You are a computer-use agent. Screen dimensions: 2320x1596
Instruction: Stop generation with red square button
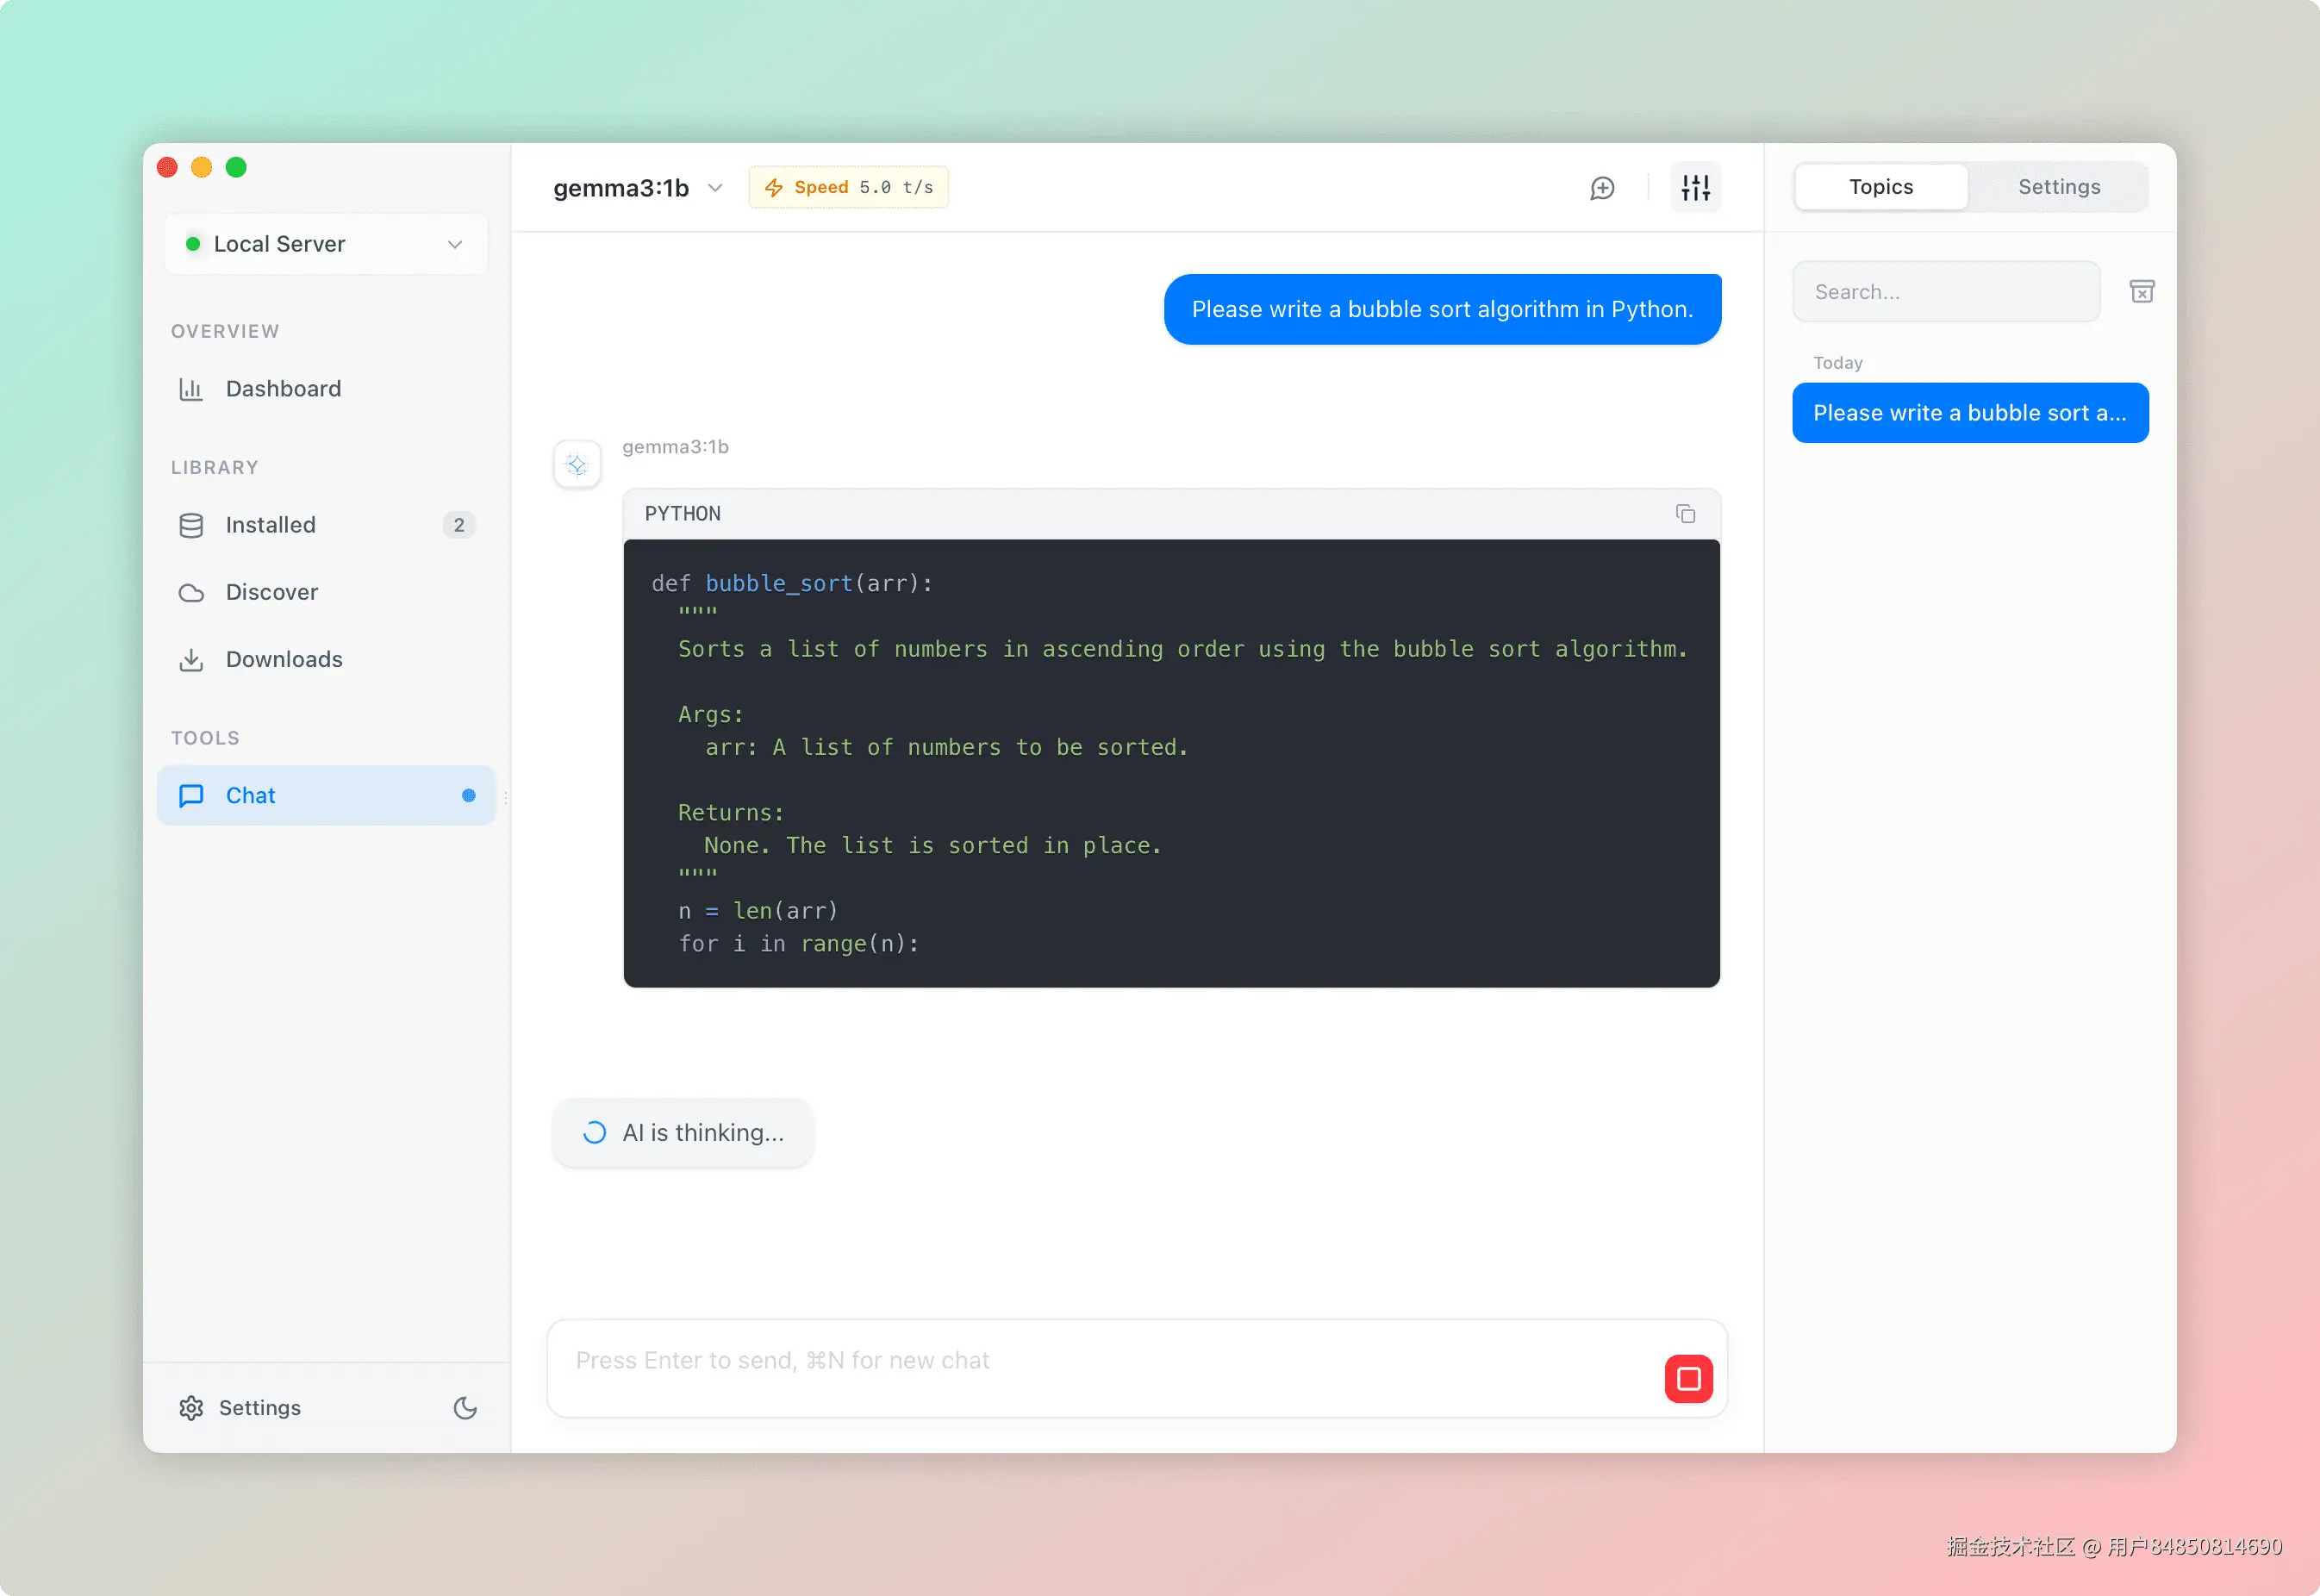point(1688,1379)
